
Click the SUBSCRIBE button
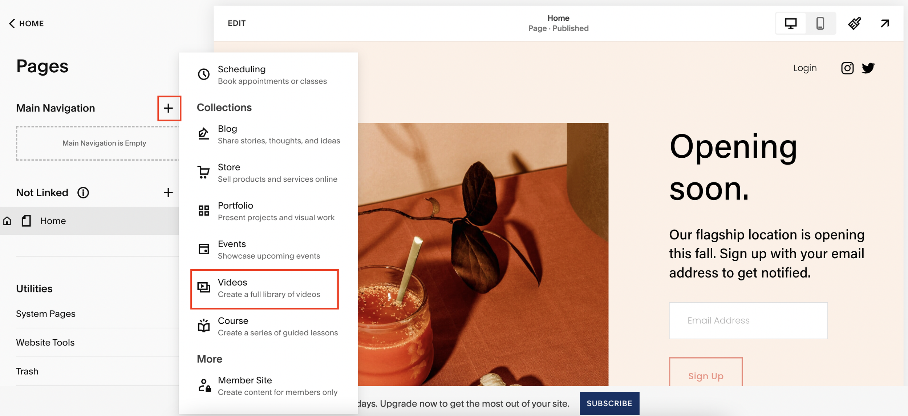coord(609,403)
